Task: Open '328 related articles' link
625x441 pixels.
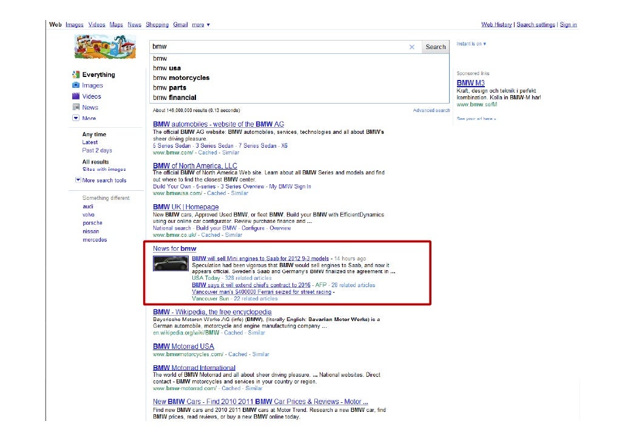Action: (x=248, y=278)
